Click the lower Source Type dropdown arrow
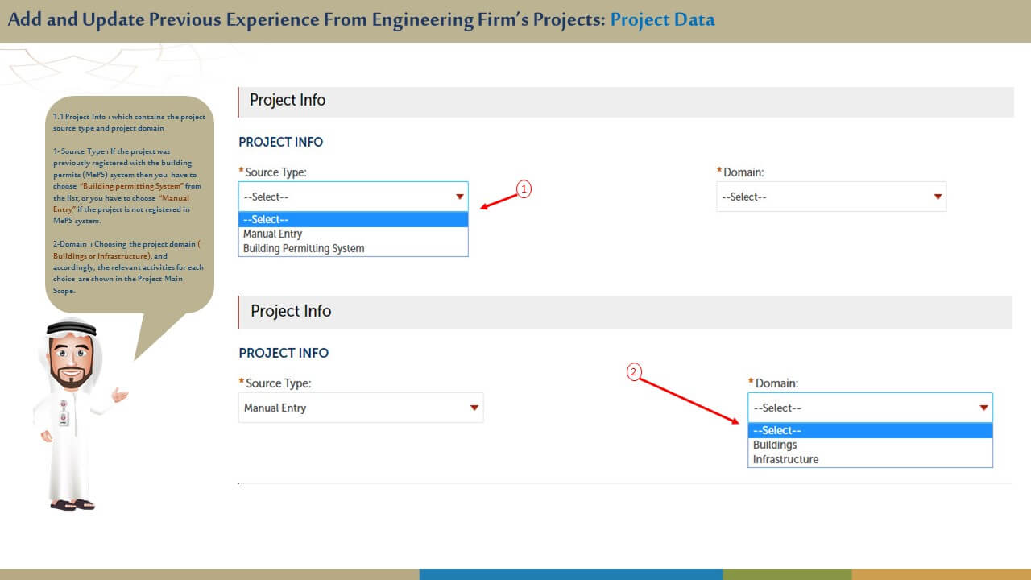 tap(474, 408)
